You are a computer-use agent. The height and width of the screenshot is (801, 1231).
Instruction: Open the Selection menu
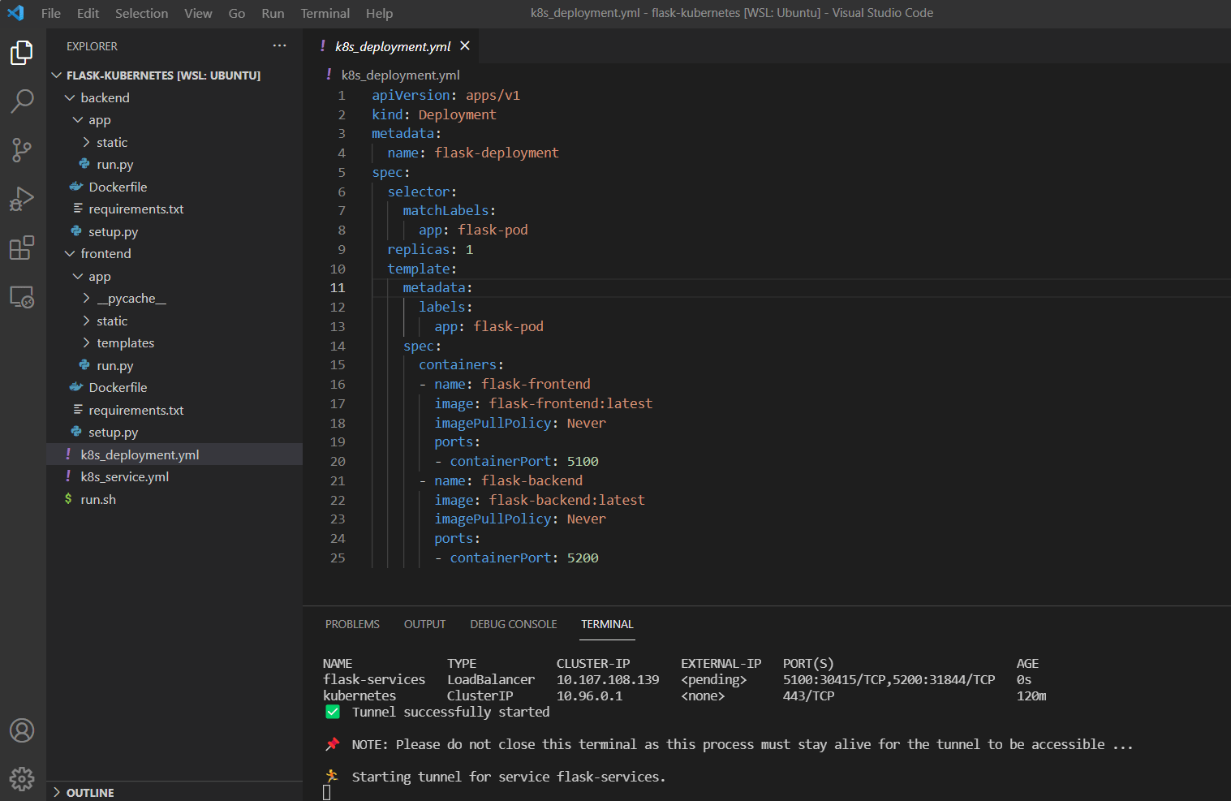pyautogui.click(x=141, y=13)
